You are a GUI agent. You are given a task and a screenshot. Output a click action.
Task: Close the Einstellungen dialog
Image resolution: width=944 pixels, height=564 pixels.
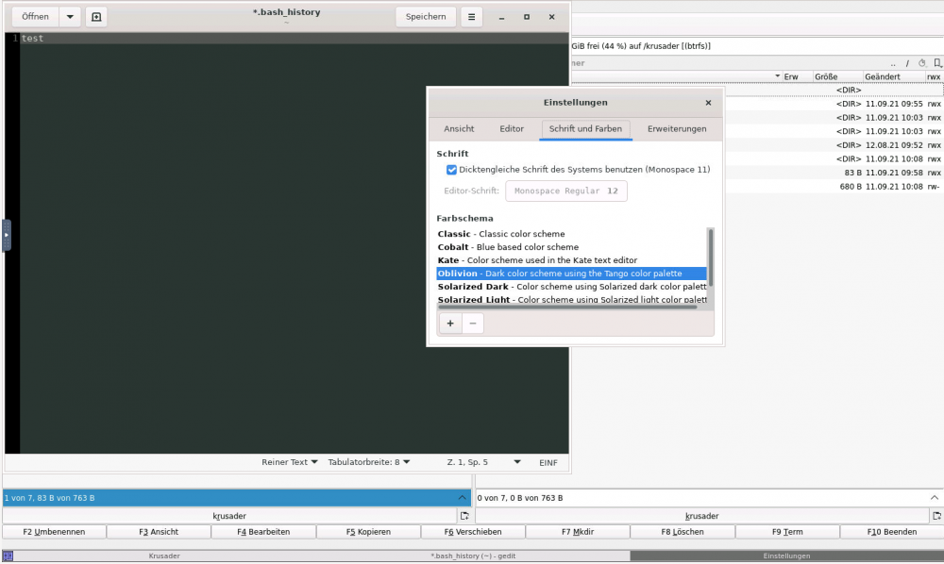pyautogui.click(x=708, y=103)
